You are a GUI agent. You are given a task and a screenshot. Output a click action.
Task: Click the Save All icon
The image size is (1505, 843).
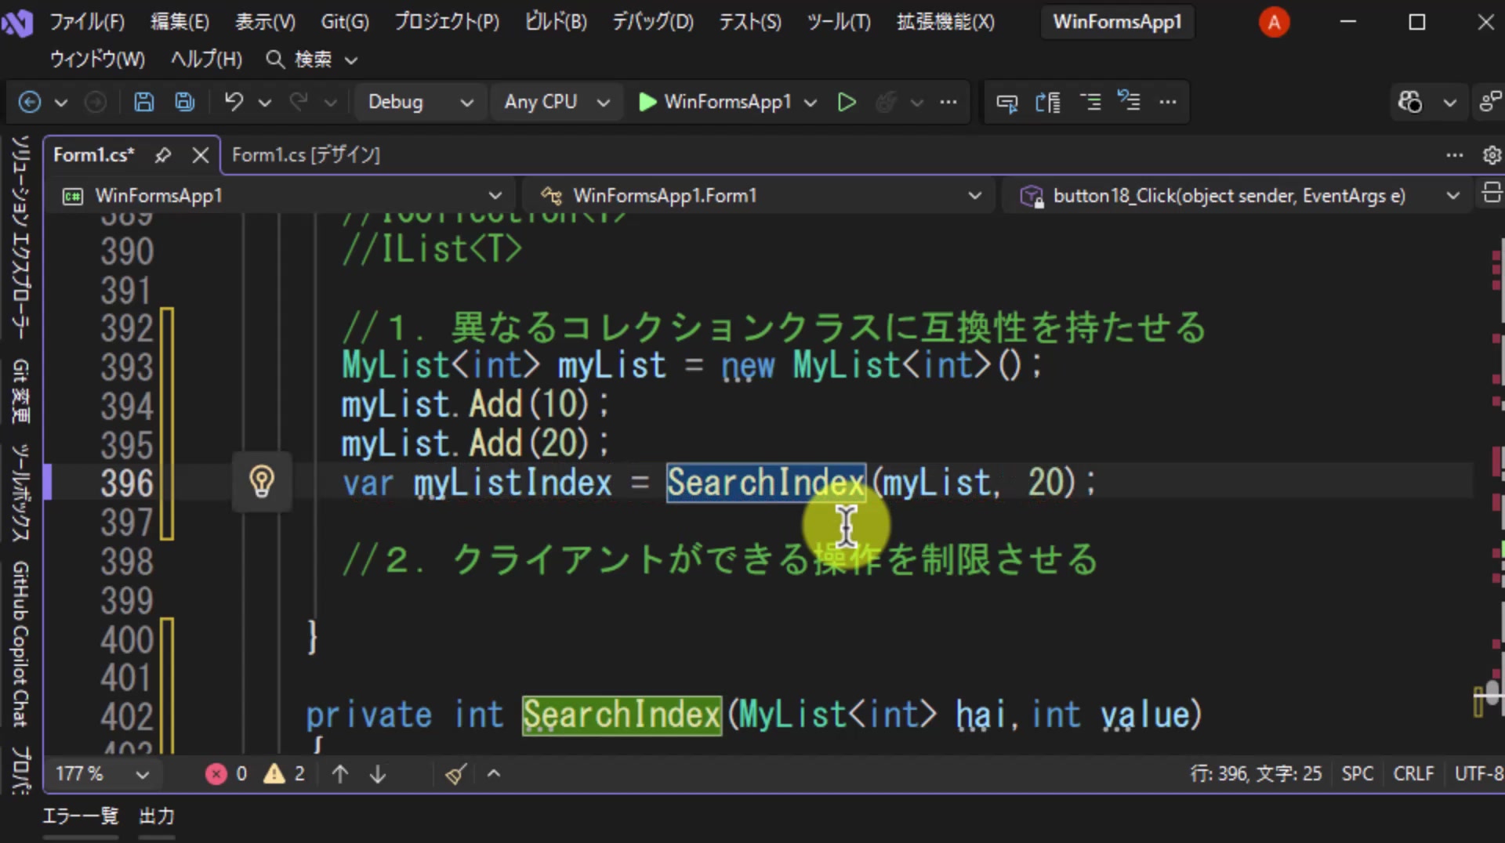click(185, 102)
